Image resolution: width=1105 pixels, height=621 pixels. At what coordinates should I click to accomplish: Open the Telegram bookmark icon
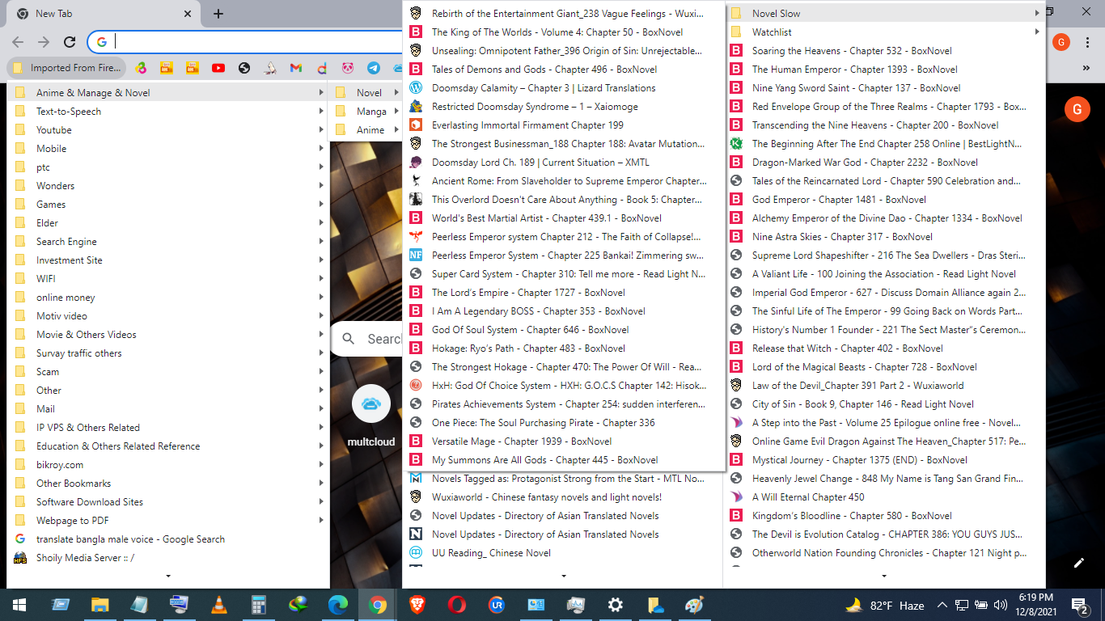tap(374, 68)
